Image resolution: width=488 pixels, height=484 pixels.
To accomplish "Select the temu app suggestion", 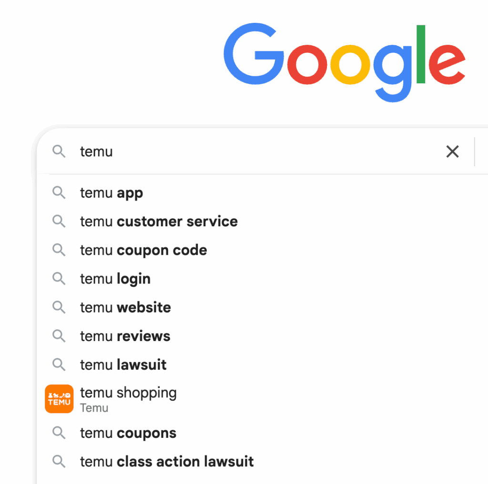I will (x=112, y=193).
